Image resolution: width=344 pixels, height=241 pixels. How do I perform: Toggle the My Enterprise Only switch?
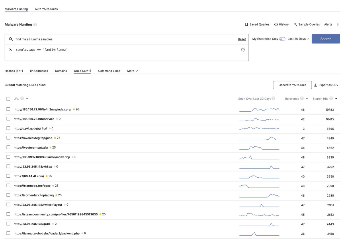click(x=282, y=39)
